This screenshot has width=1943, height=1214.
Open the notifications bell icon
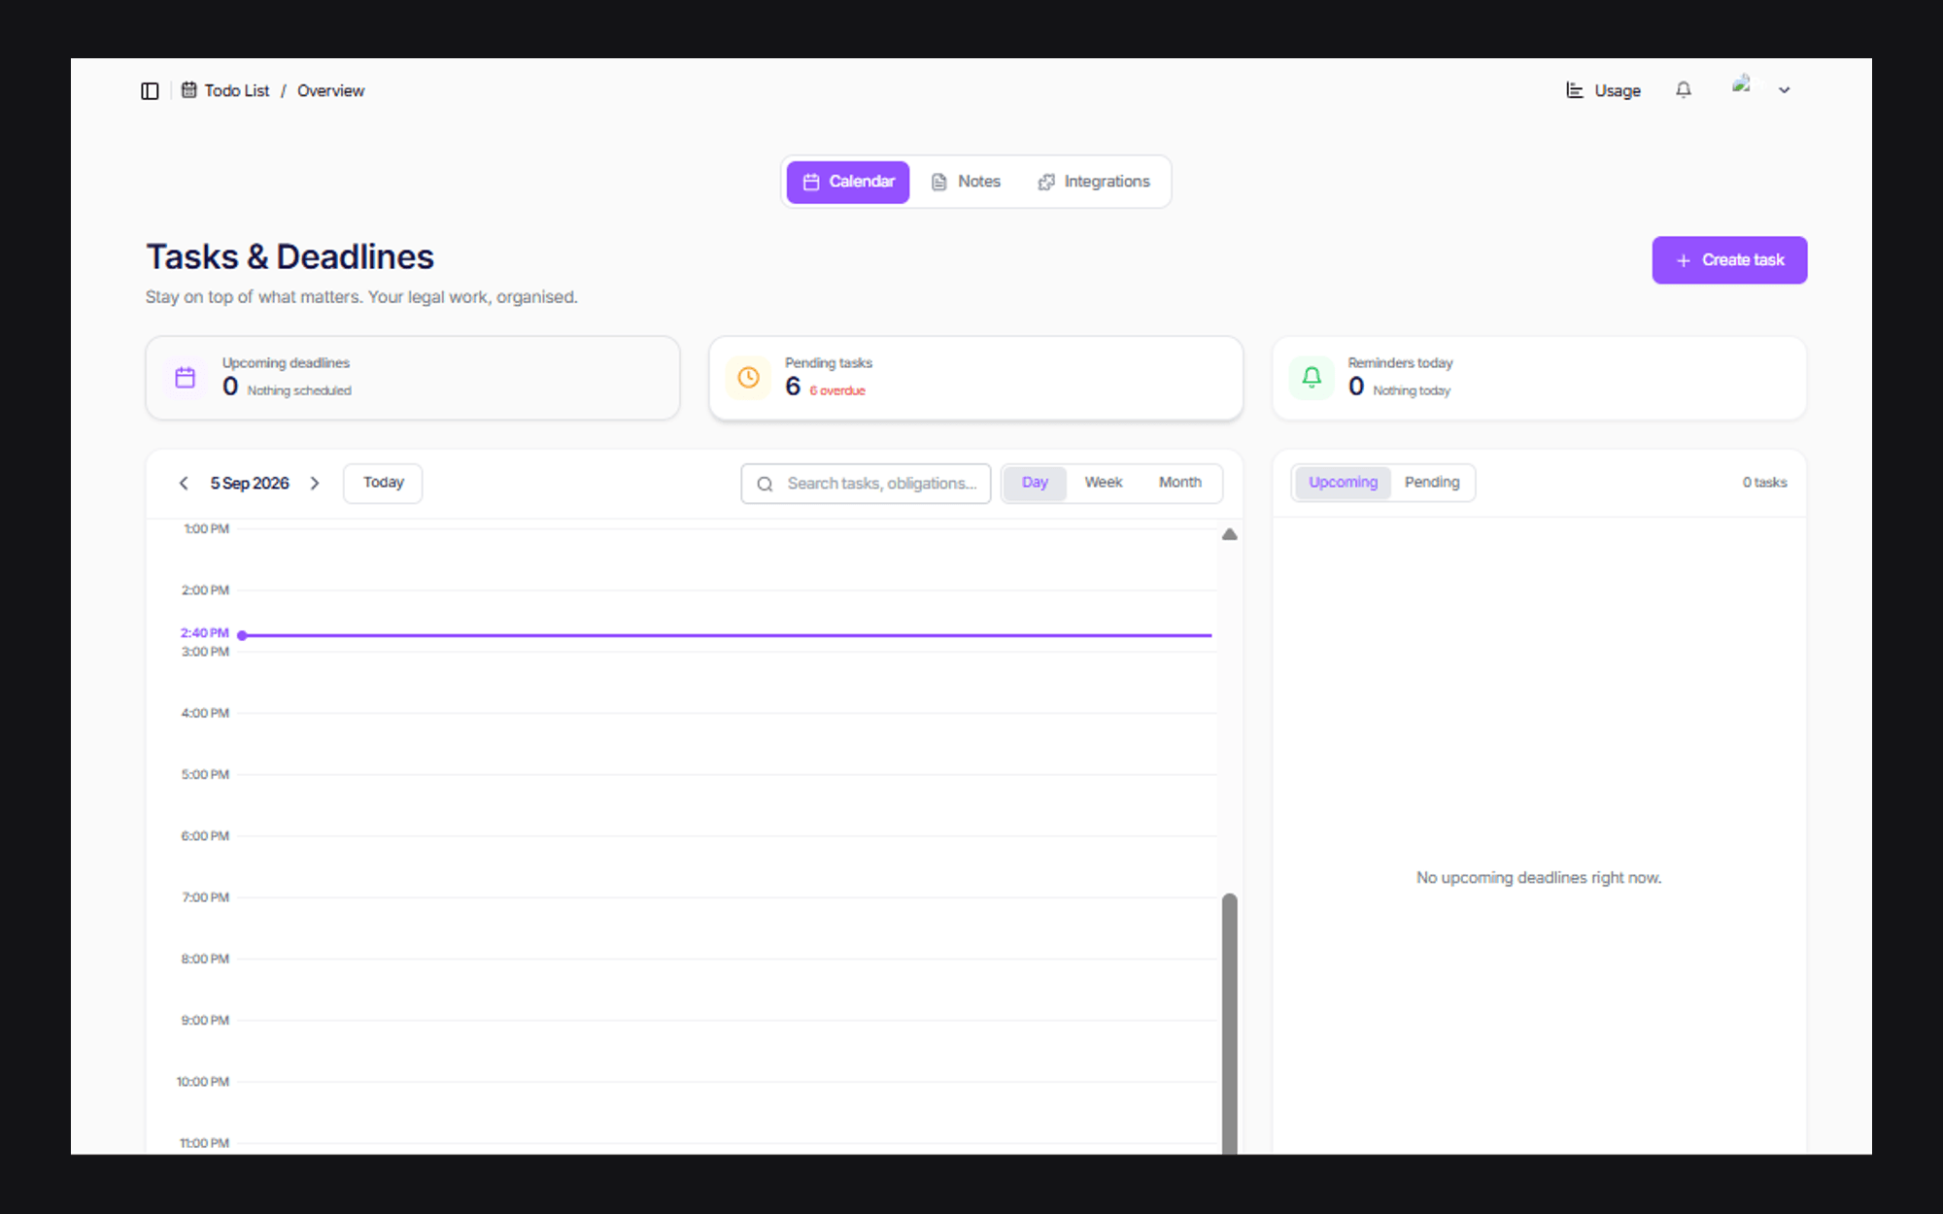tap(1684, 89)
